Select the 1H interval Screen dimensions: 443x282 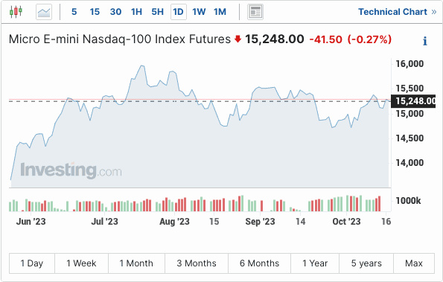click(x=136, y=12)
